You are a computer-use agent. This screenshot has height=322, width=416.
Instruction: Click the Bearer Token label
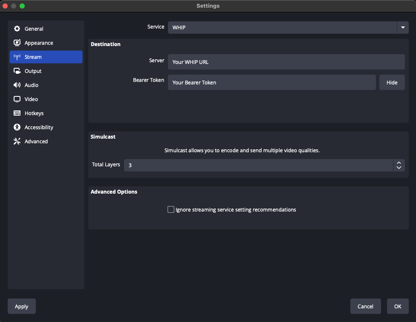point(149,80)
